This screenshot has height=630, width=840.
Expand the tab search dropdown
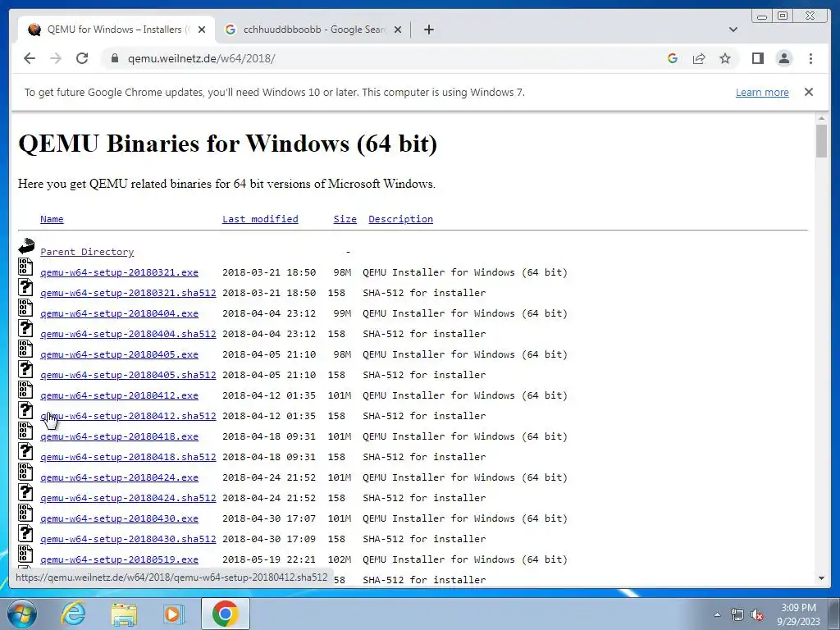(733, 30)
